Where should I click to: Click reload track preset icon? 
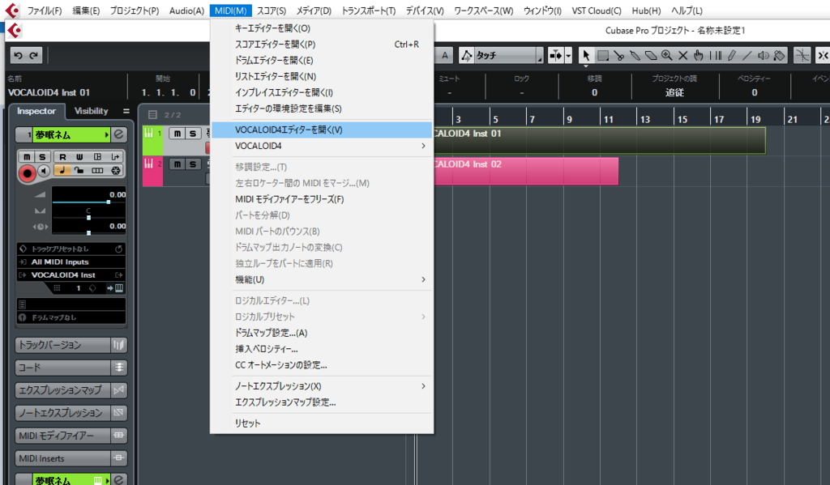pos(118,249)
